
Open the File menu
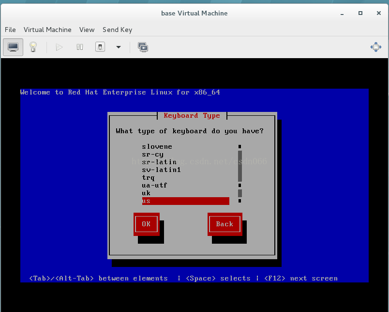click(10, 30)
